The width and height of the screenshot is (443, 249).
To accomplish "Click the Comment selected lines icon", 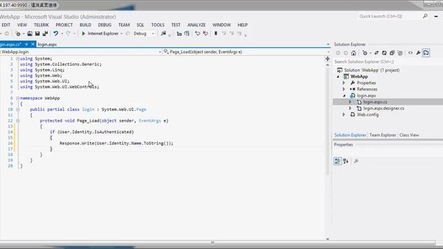I will 197,34.
